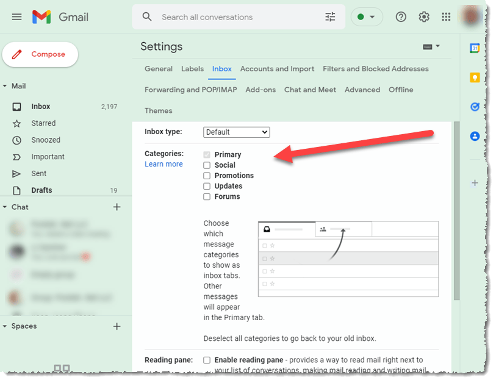
Task: Click the Compose button
Action: (x=40, y=54)
